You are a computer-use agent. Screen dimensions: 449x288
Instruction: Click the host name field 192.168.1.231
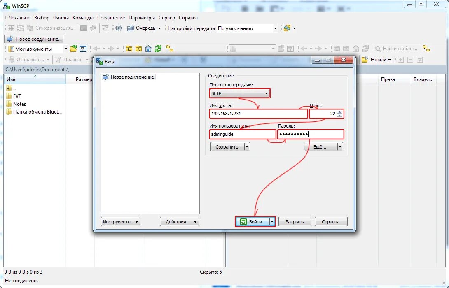point(259,114)
